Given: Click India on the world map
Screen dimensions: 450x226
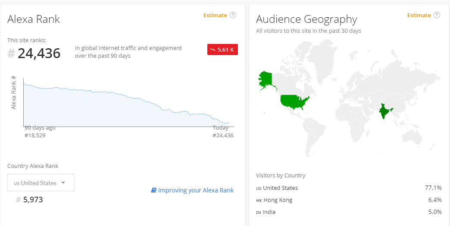Looking at the screenshot, I should [384, 112].
